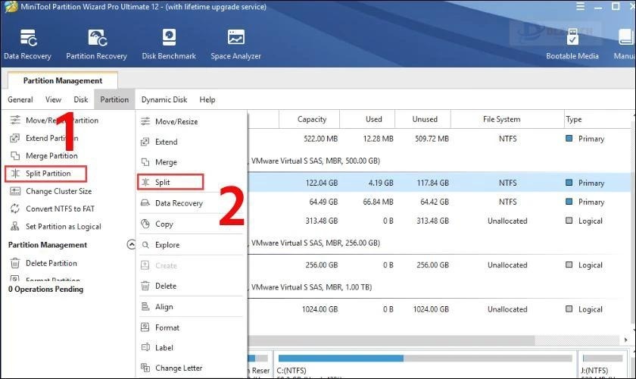This screenshot has width=636, height=379.
Task: Click the 256.00 GB unallocated row
Action: (x=439, y=265)
